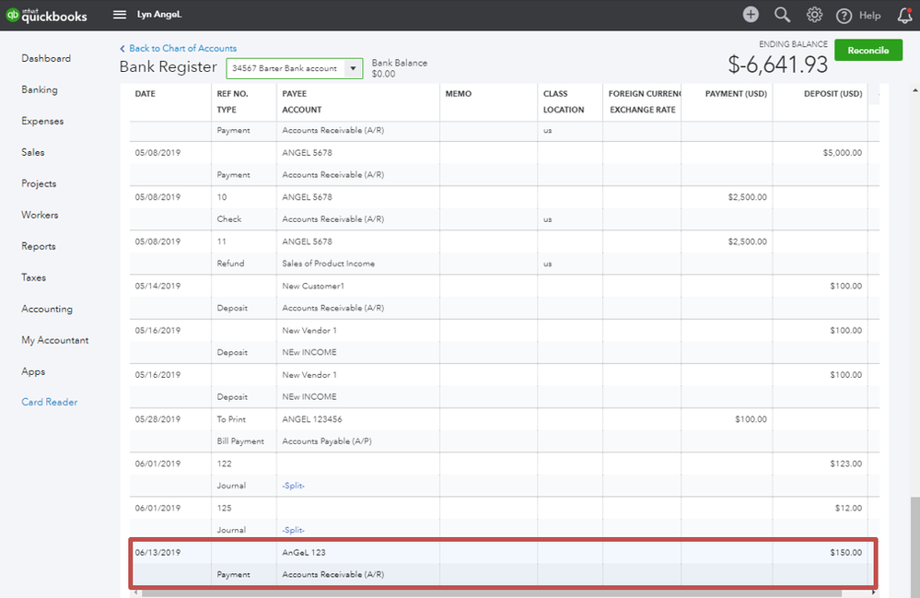Open Projects in the sidebar
The image size is (920, 598).
(39, 183)
